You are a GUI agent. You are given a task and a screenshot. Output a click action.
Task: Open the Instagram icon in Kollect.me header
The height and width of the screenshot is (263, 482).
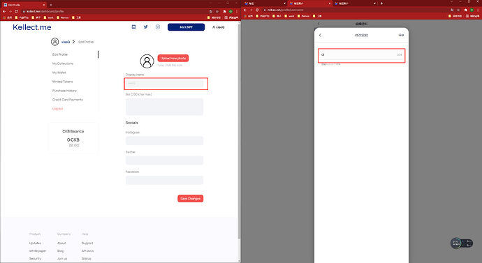tap(158, 27)
